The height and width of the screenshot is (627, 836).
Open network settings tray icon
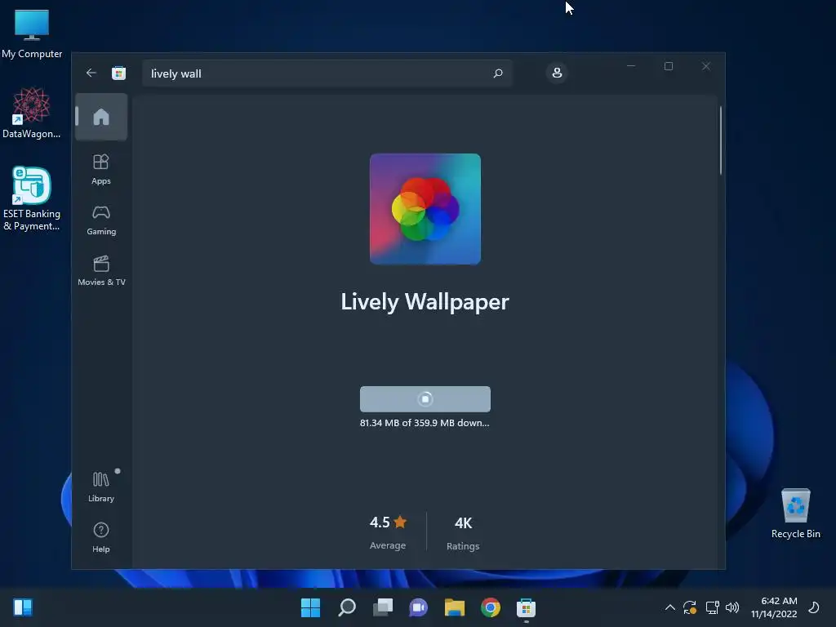pos(712,607)
